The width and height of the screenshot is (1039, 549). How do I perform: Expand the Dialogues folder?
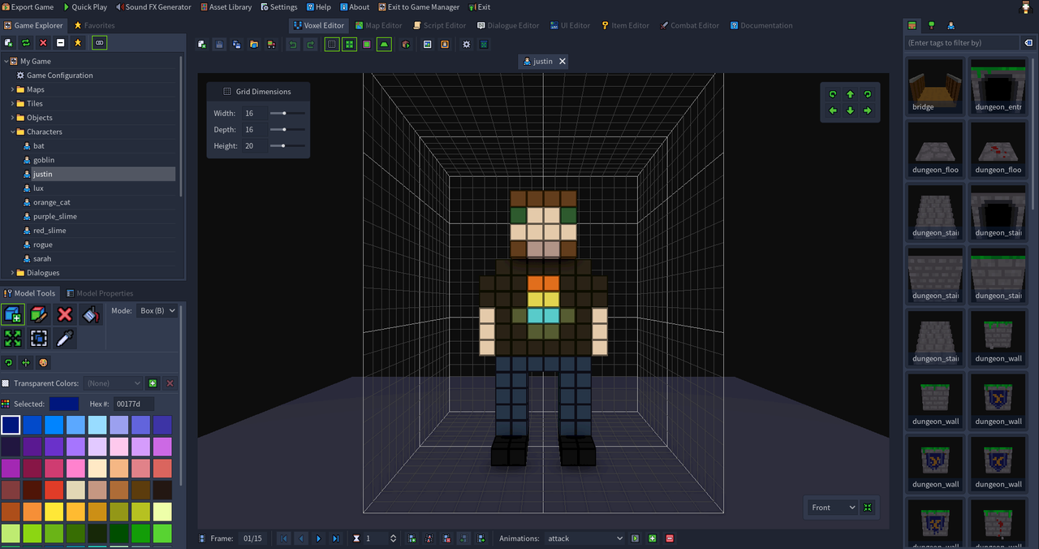(x=13, y=273)
